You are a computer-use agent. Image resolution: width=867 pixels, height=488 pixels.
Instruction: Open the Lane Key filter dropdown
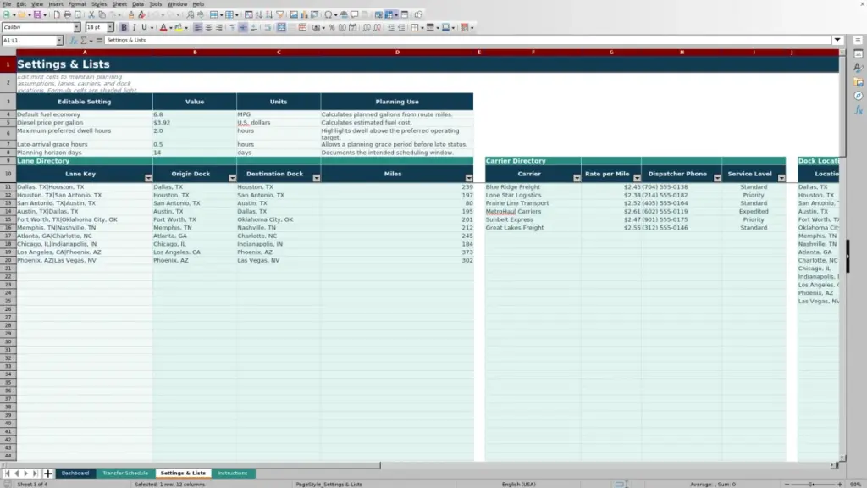148,178
